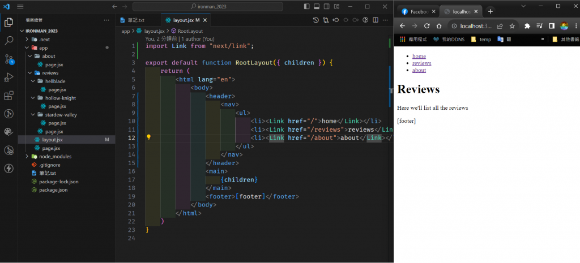This screenshot has width=580, height=263.
Task: Bookmark this page with the star icon
Action: click(x=512, y=26)
